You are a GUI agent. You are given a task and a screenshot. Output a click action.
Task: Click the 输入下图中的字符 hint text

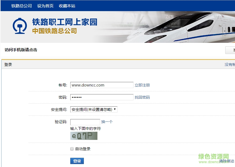[85, 129]
